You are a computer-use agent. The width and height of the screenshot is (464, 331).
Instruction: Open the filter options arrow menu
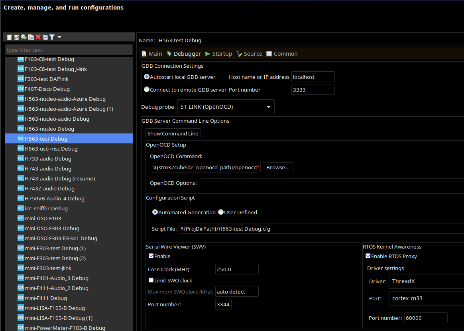(x=59, y=37)
